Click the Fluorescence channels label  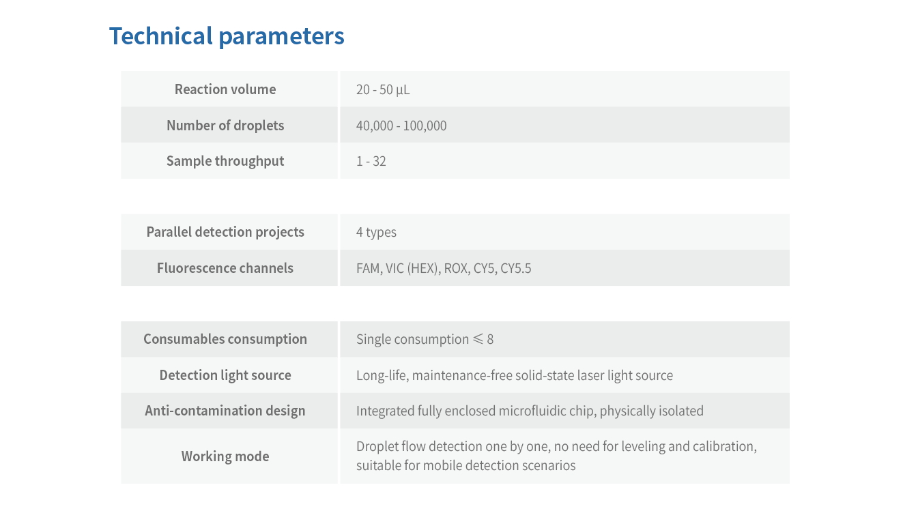pyautogui.click(x=225, y=268)
